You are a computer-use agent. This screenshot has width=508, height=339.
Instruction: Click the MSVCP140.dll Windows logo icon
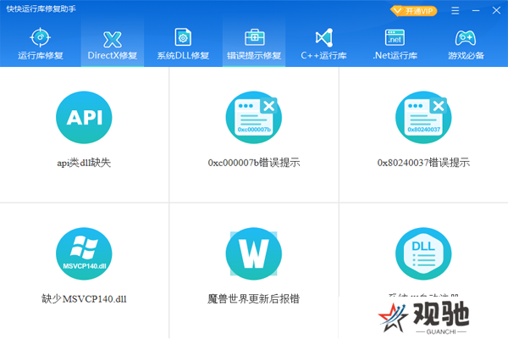tap(84, 253)
